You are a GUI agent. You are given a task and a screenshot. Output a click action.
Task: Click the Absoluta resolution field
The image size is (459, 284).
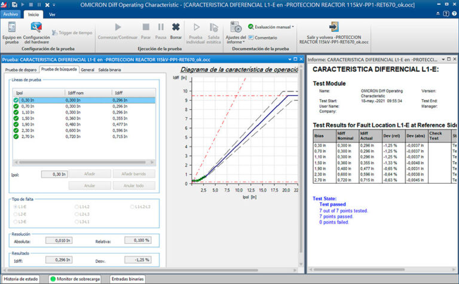pyautogui.click(x=59, y=240)
